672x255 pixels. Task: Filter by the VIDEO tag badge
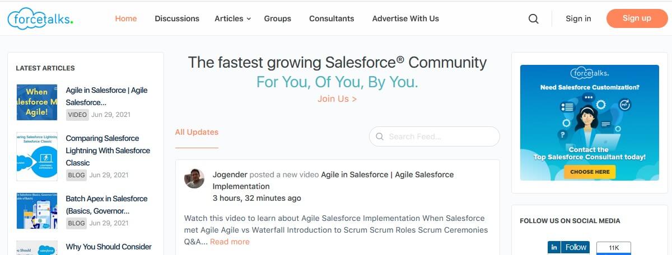[77, 115]
